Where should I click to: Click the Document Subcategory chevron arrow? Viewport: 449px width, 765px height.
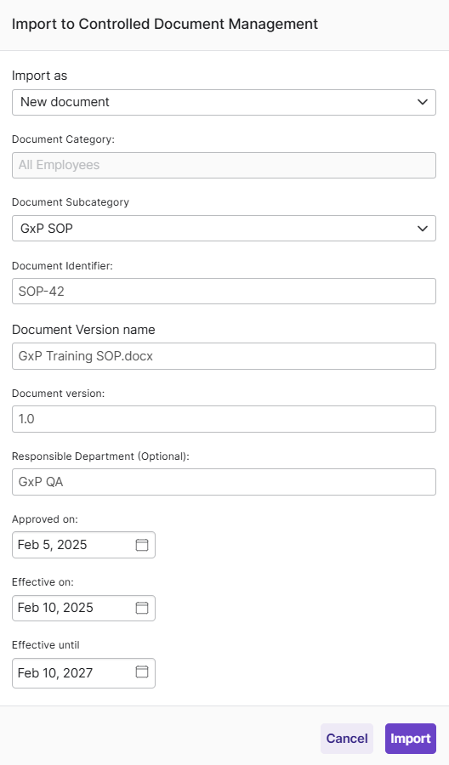coord(423,229)
